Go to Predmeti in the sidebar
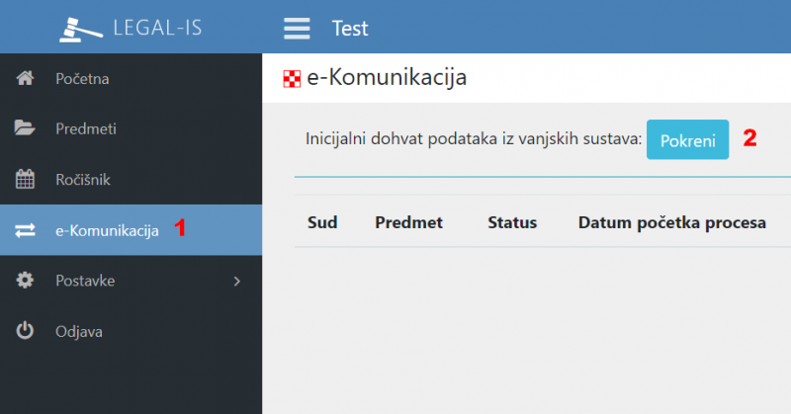The image size is (791, 414). (x=86, y=128)
